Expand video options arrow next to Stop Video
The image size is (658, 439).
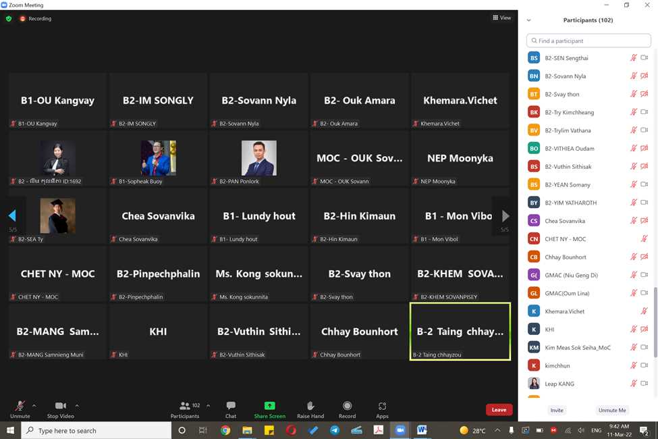[x=77, y=406]
